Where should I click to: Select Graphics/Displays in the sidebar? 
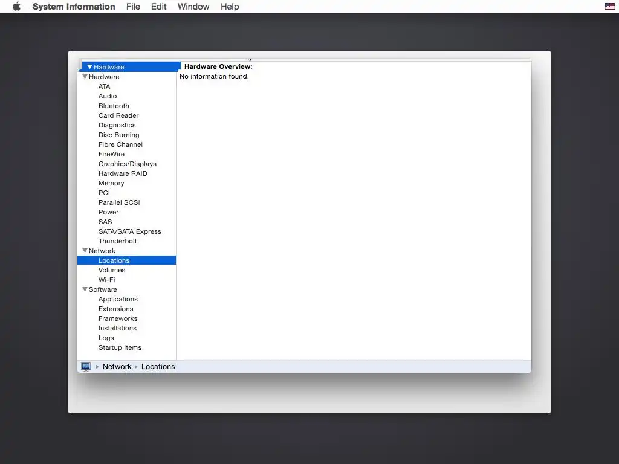[x=127, y=164]
